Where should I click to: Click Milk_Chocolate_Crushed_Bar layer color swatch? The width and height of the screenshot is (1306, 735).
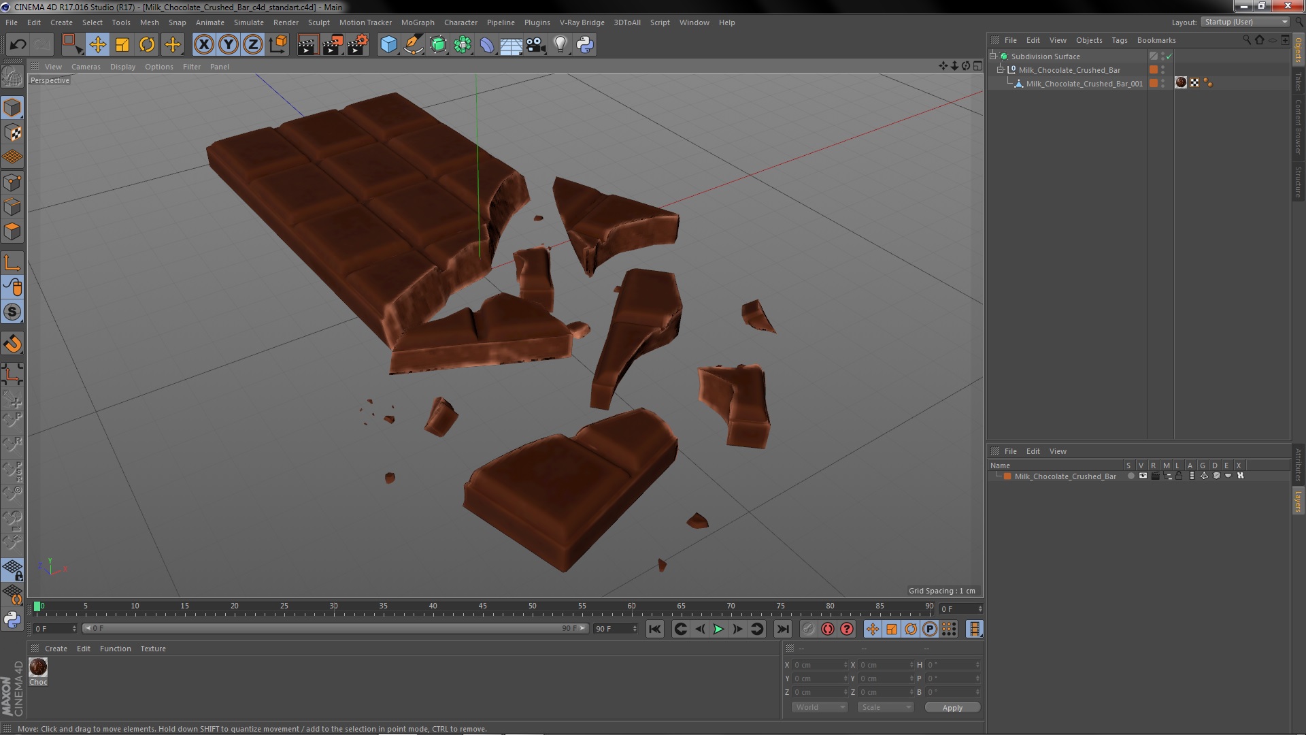(1007, 476)
